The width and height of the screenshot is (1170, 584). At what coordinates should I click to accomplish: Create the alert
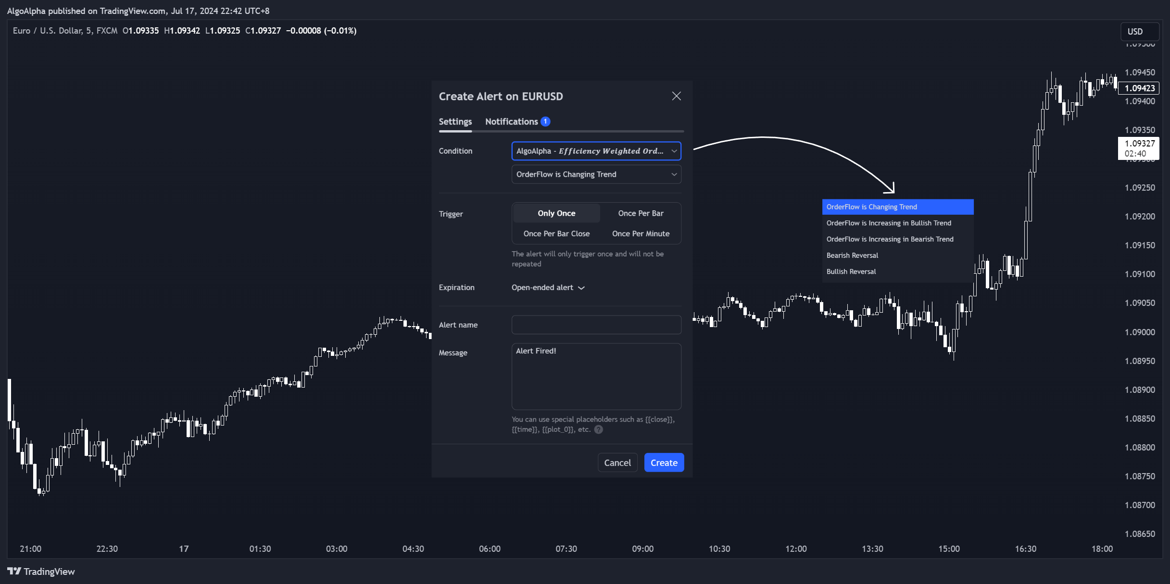664,462
